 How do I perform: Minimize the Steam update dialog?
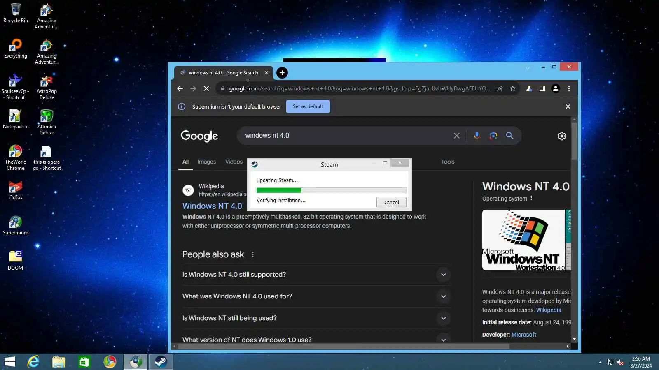click(x=374, y=164)
